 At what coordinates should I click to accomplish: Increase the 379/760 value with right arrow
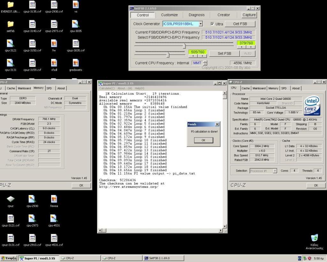tap(251, 47)
